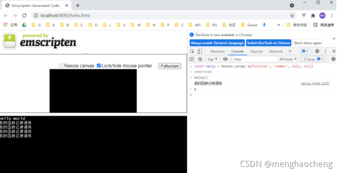The width and height of the screenshot is (339, 173).
Task: Open console settings gear
Action: pyautogui.click(x=333, y=59)
